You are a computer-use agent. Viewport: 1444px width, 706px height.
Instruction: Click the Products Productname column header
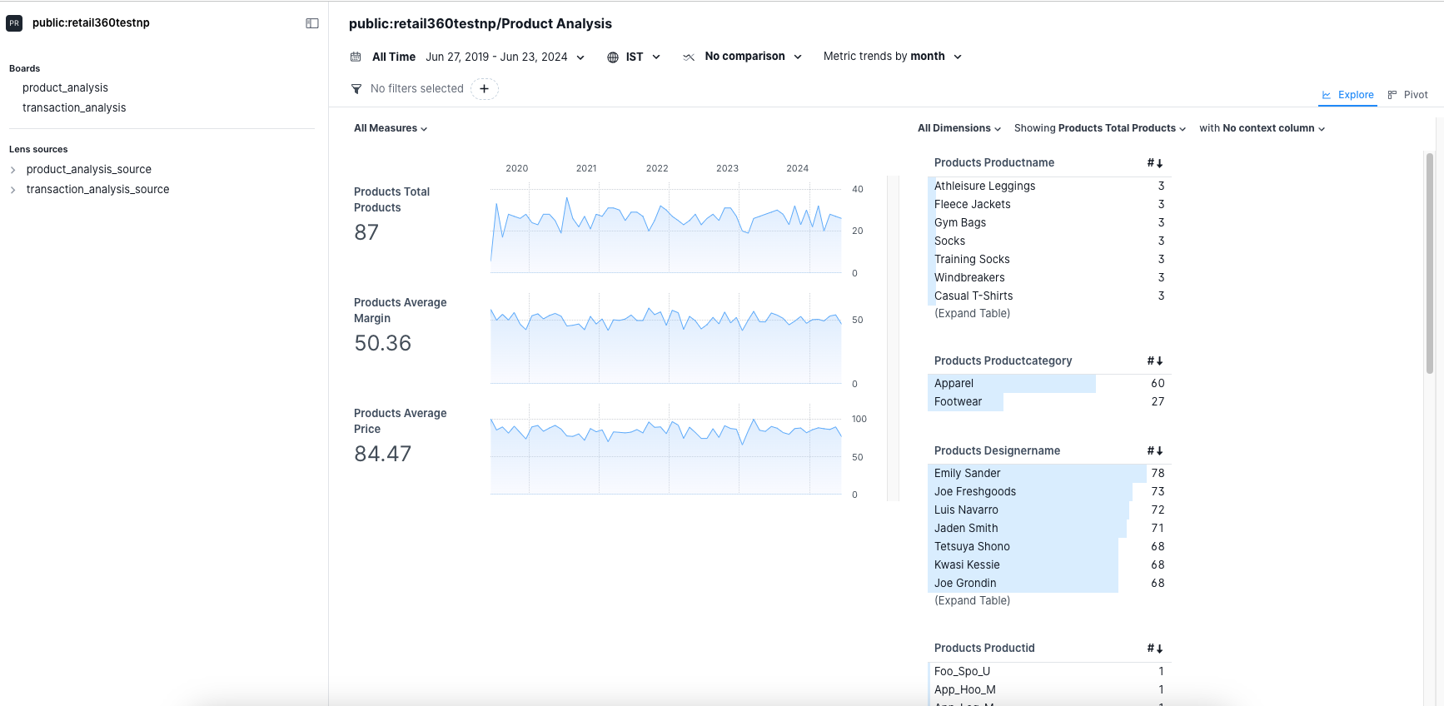click(x=994, y=163)
